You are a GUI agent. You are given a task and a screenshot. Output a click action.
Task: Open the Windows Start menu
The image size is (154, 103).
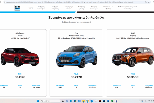click(x=38, y=101)
